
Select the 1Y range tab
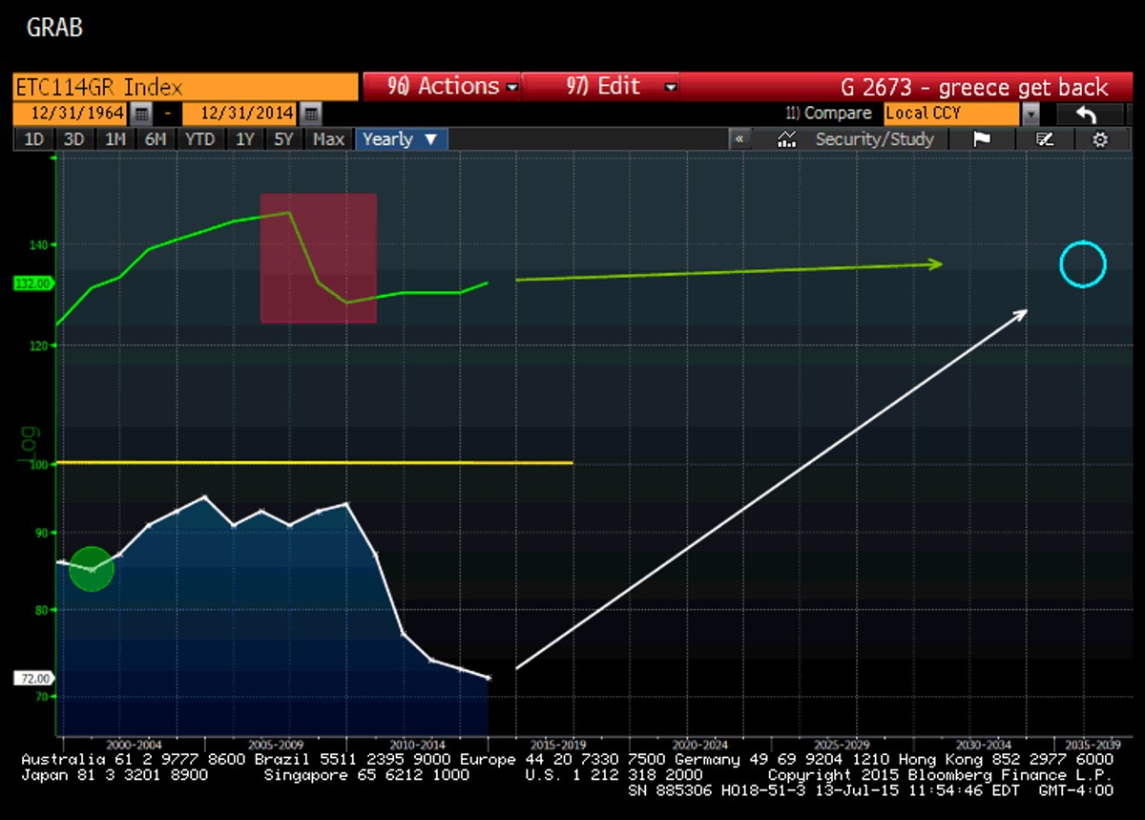[245, 139]
